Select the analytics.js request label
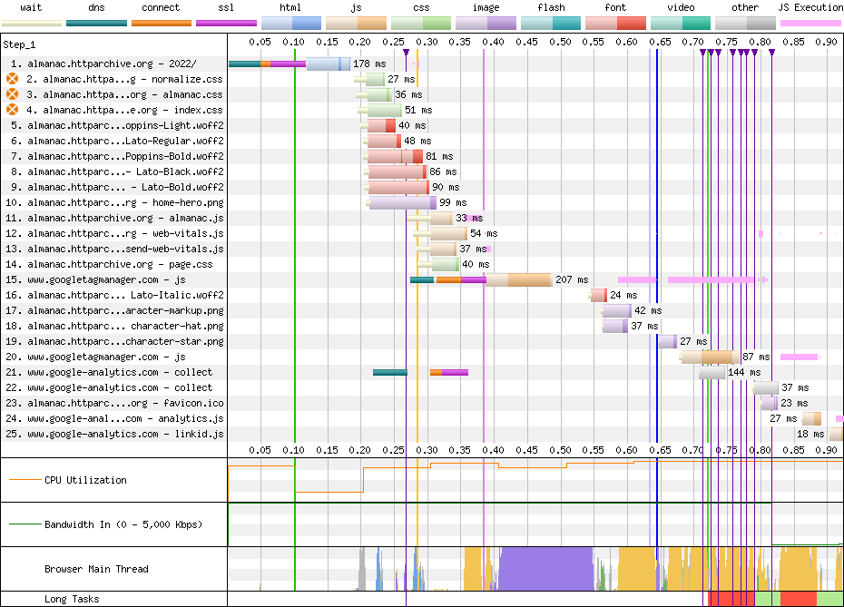The height and width of the screenshot is (607, 844). tap(124, 418)
